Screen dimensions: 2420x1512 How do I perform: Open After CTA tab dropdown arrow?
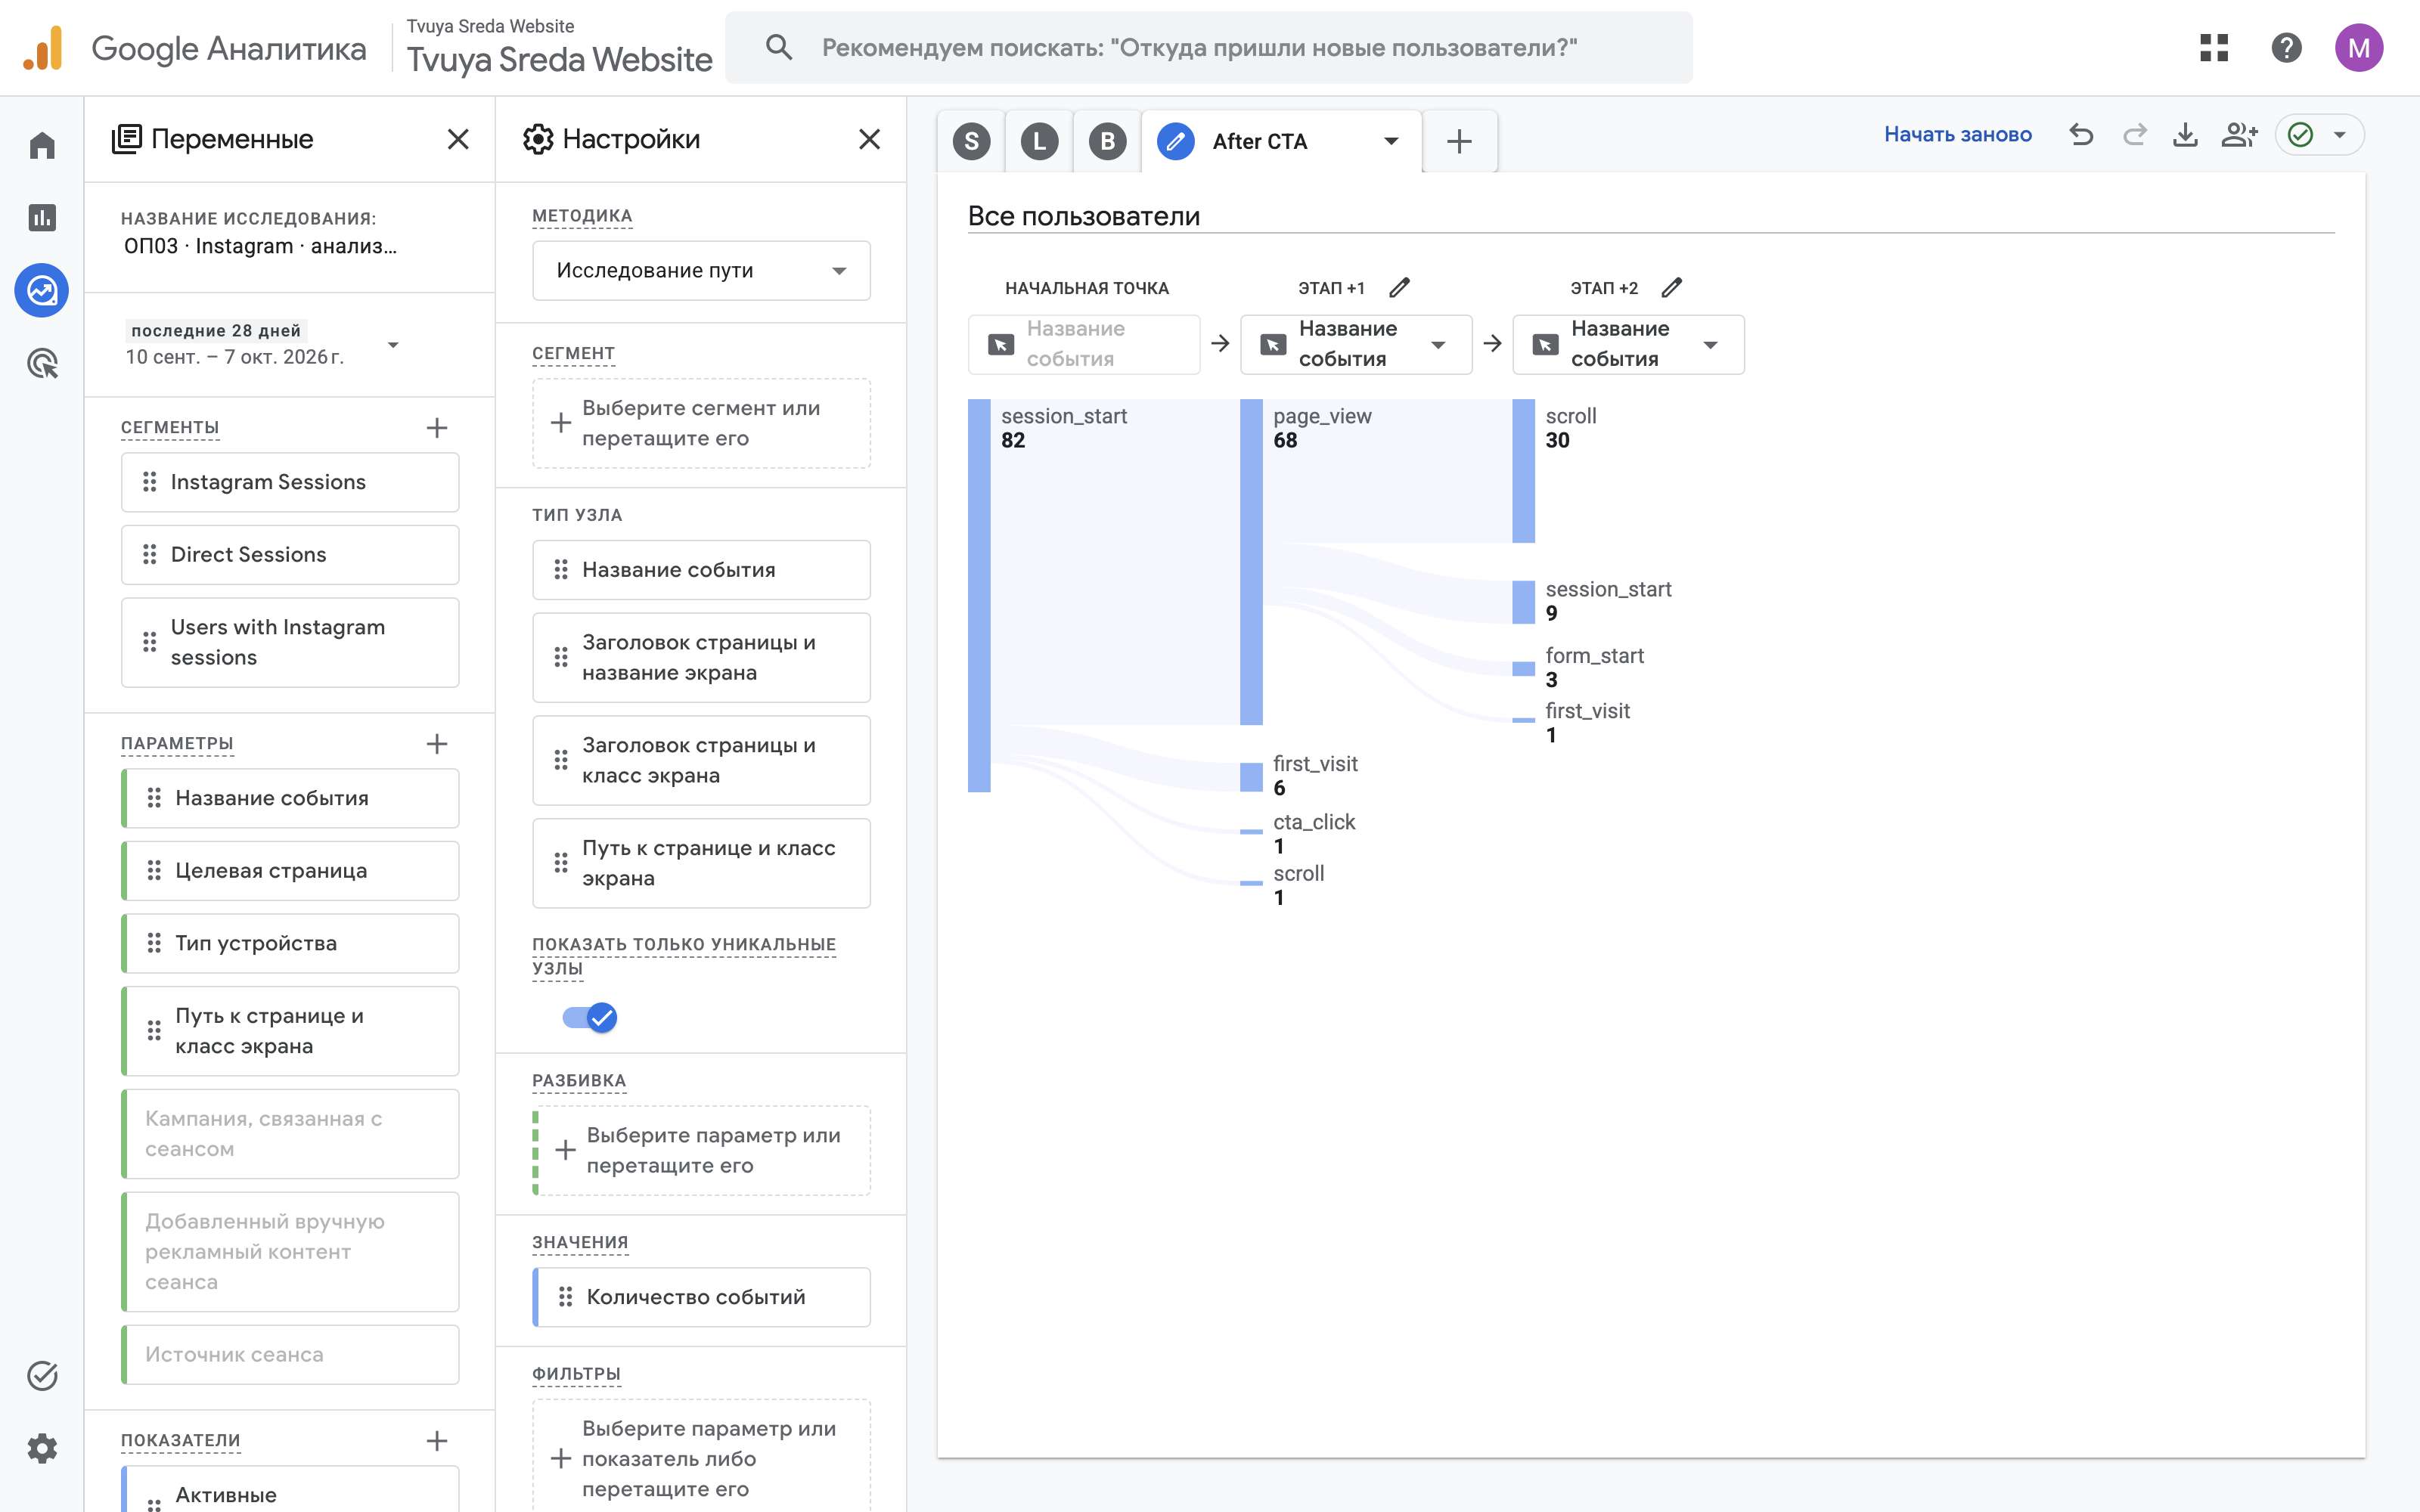pyautogui.click(x=1391, y=142)
